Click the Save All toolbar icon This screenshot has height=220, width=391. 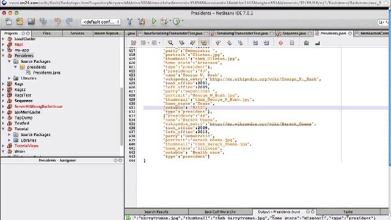point(43,21)
